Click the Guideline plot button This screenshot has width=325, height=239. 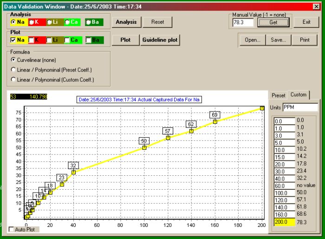tap(160, 40)
